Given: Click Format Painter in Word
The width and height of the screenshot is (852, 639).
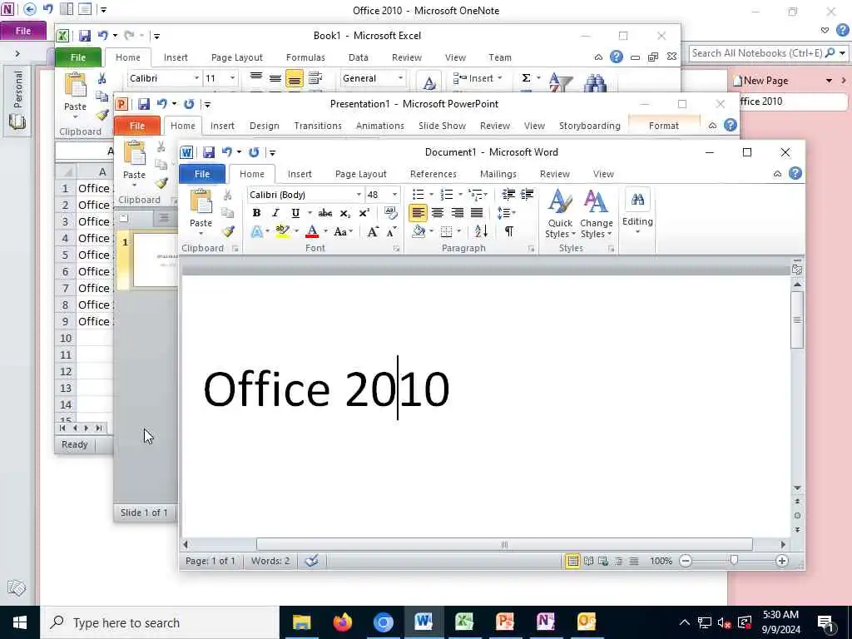Looking at the screenshot, I should click(x=228, y=231).
